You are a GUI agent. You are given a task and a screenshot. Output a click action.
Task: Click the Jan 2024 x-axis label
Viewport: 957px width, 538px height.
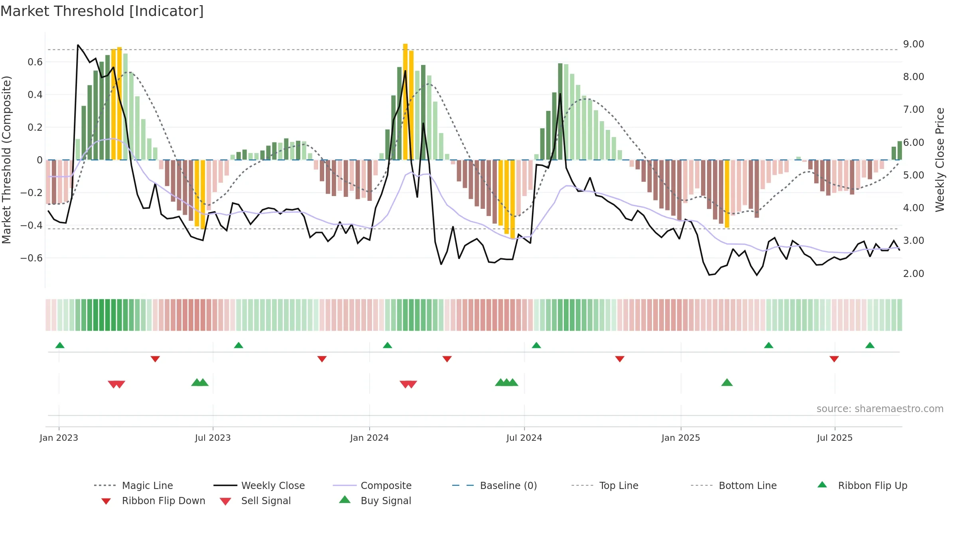(370, 438)
